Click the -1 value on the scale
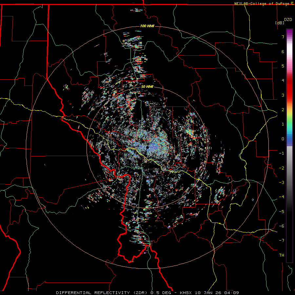 click(282, 153)
